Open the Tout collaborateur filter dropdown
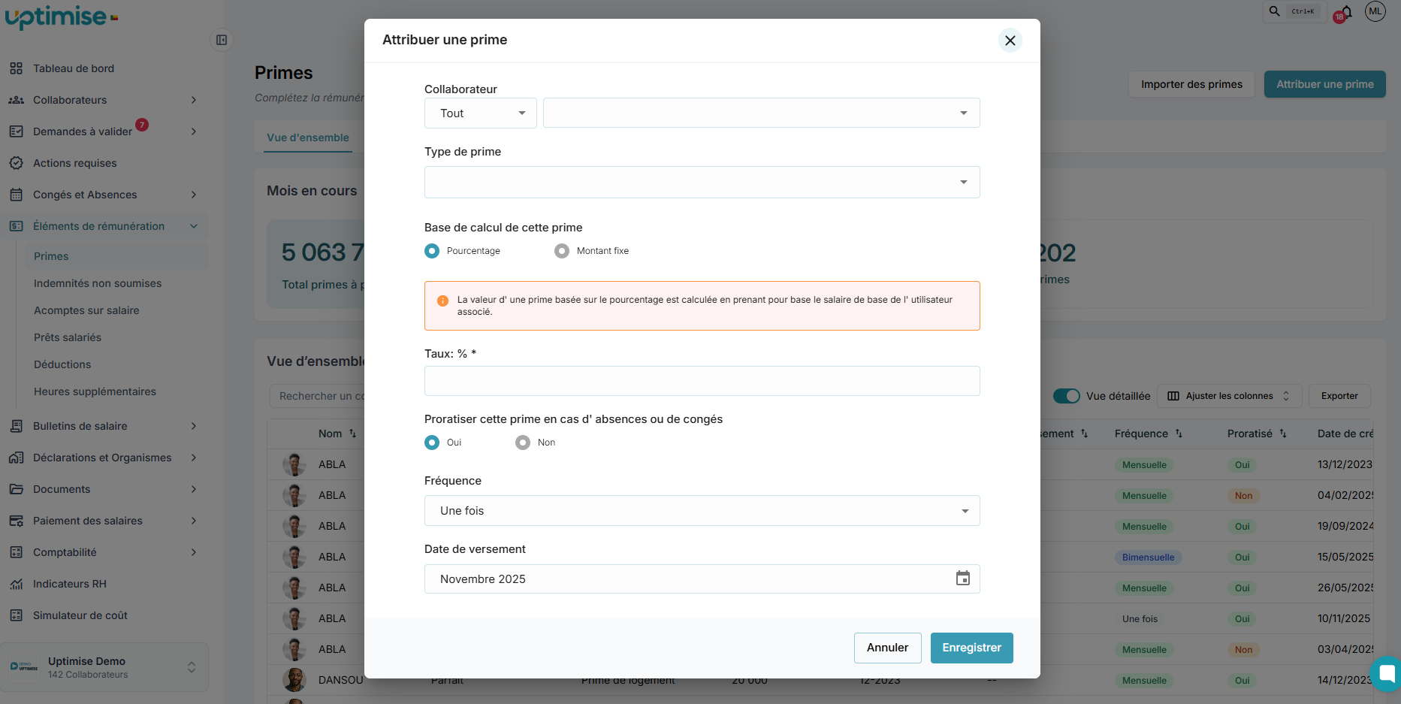The image size is (1401, 704). coord(481,113)
